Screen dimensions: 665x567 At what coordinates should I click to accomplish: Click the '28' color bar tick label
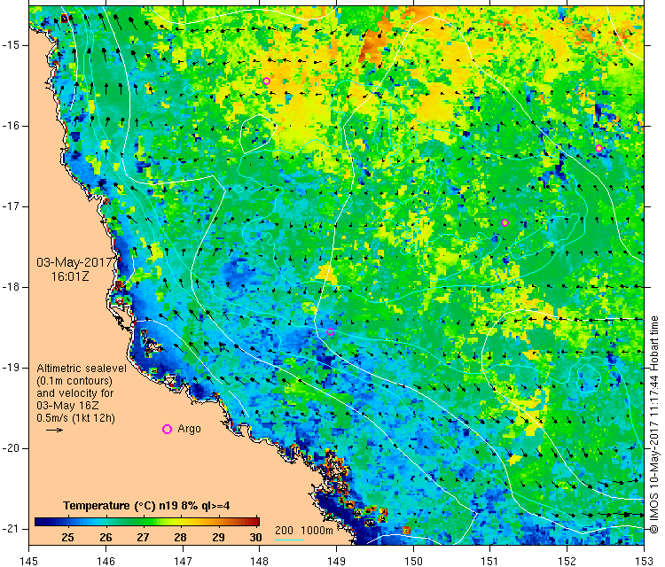click(x=180, y=538)
